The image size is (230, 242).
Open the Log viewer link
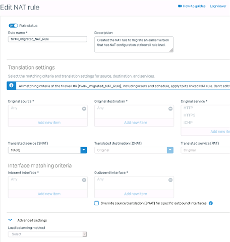218,6
